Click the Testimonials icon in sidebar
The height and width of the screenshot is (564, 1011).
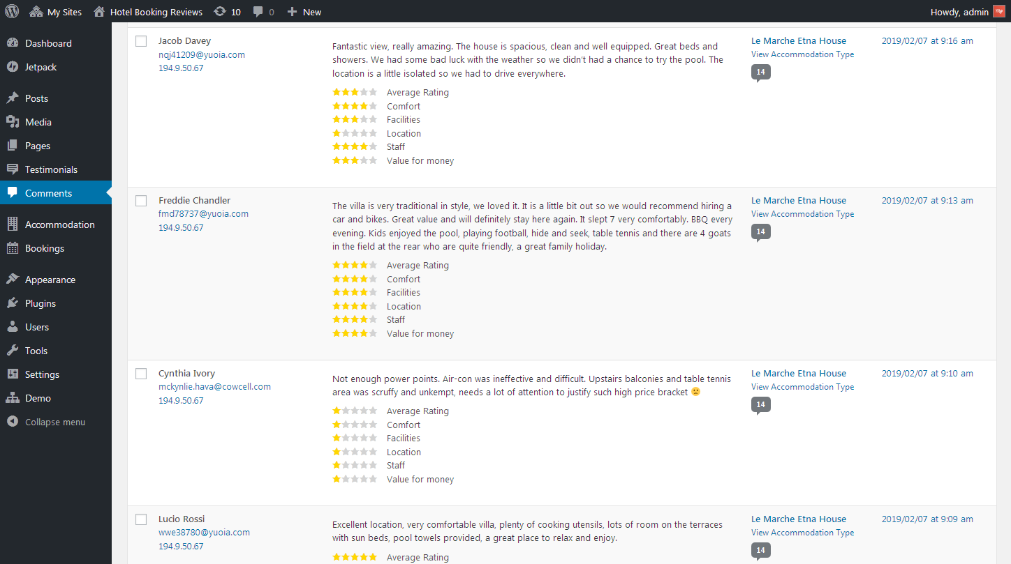13,169
